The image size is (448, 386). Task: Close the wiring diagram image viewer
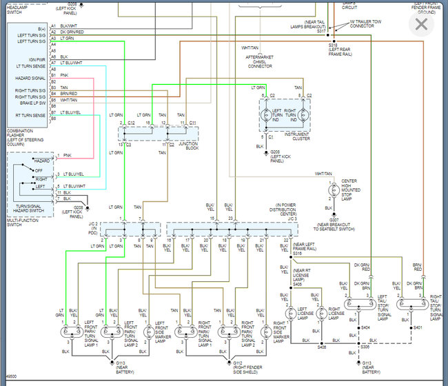[x=421, y=24]
